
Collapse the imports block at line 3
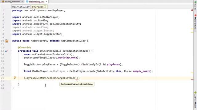[x=11, y=17]
